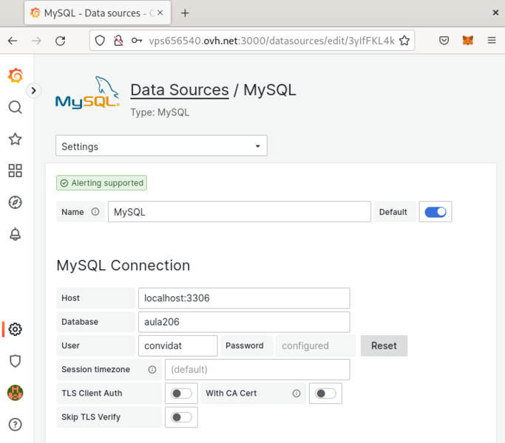
Task: Enable the Skip TLS Verify switch
Action: pos(181,417)
